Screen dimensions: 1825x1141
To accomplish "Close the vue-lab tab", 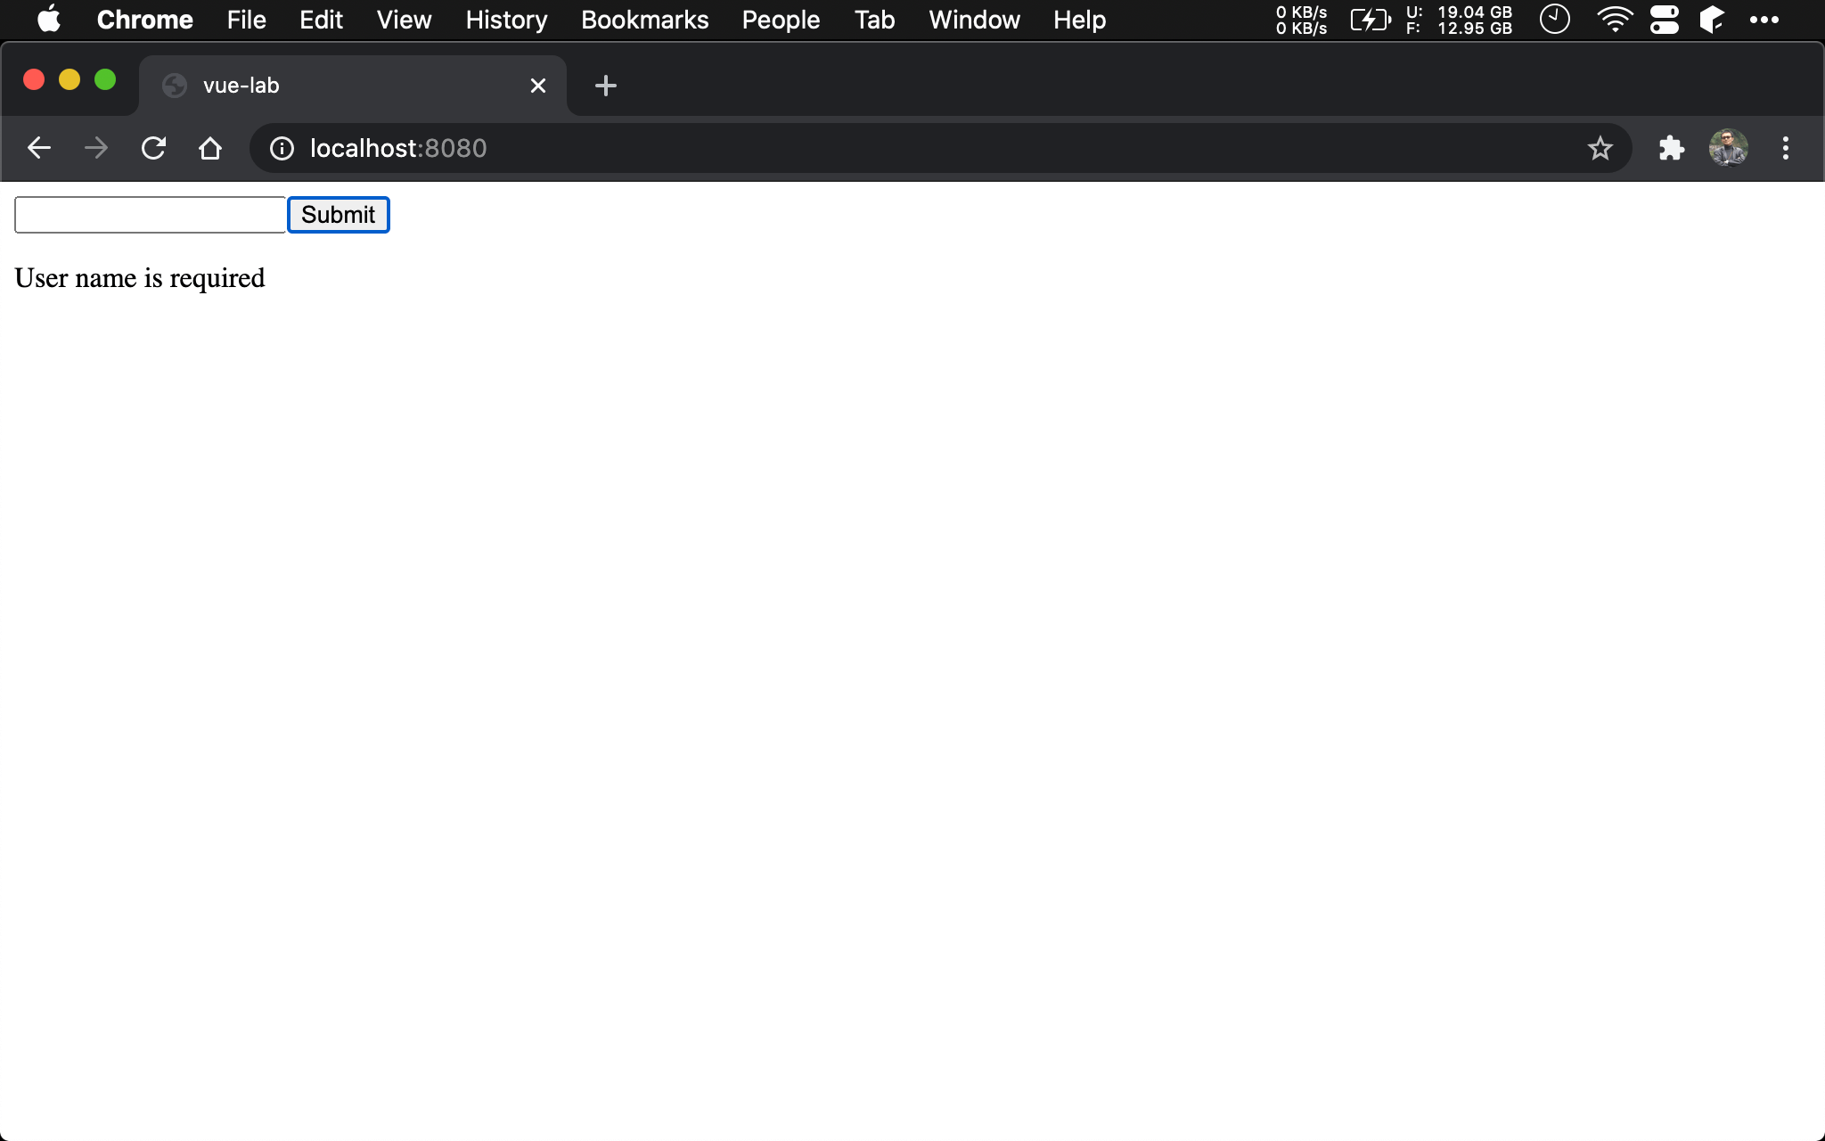I will (537, 86).
